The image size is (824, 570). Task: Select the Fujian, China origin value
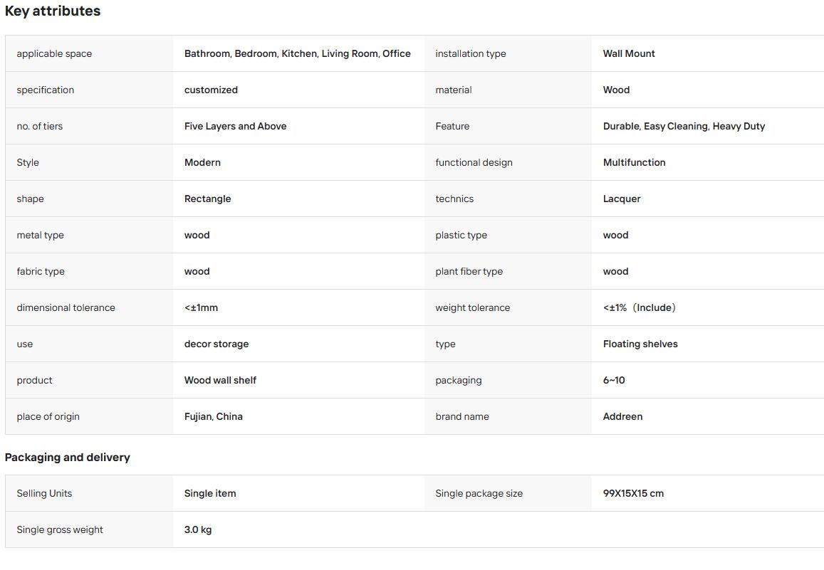coord(214,416)
